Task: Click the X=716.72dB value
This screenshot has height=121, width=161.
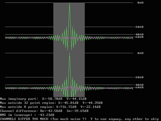Action: (66, 107)
